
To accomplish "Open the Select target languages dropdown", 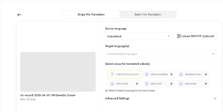I will coord(161,54).
